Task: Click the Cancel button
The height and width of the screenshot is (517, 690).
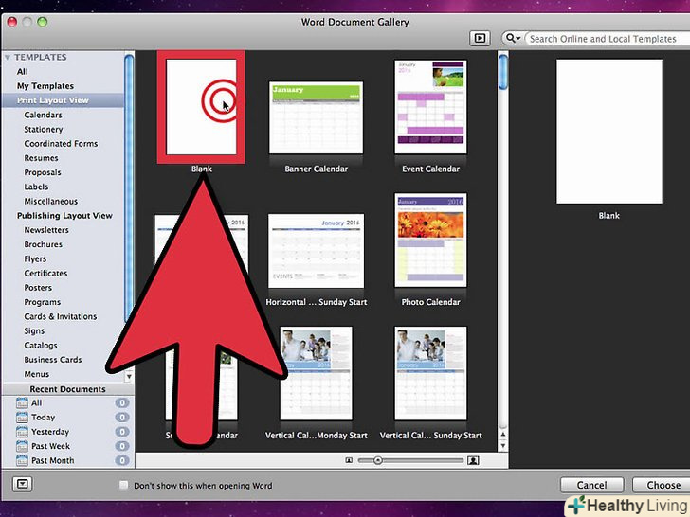Action: 591,485
